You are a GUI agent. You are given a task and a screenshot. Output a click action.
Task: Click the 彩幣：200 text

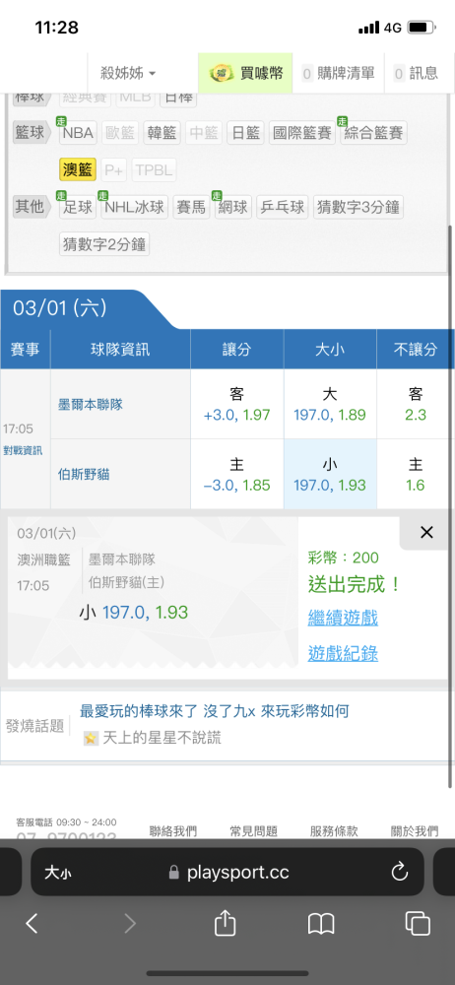(344, 558)
